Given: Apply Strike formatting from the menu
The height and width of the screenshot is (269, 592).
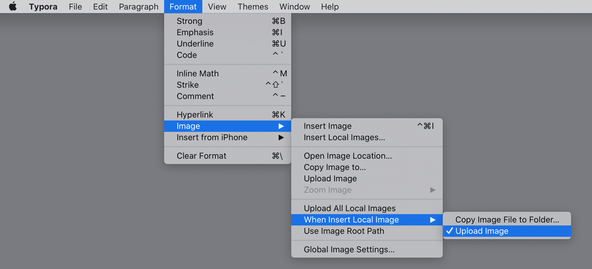Looking at the screenshot, I should [188, 85].
